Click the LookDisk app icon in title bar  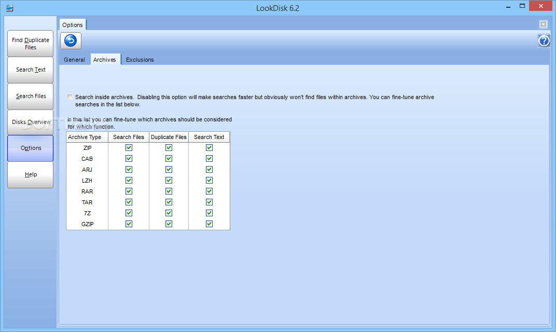point(9,7)
